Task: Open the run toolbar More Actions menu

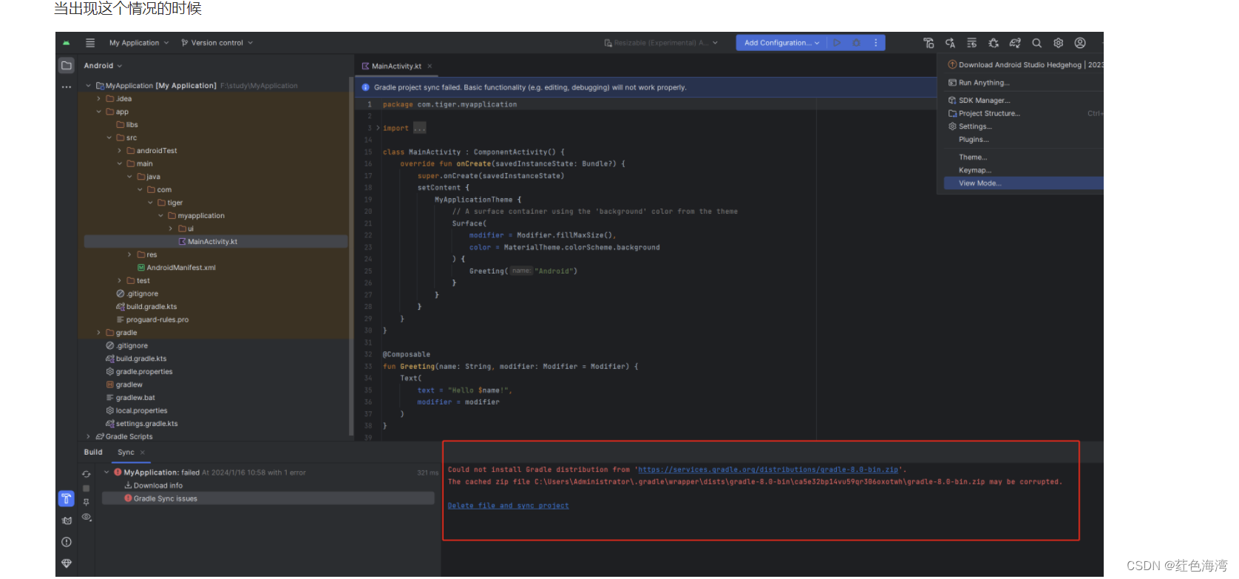Action: [876, 43]
